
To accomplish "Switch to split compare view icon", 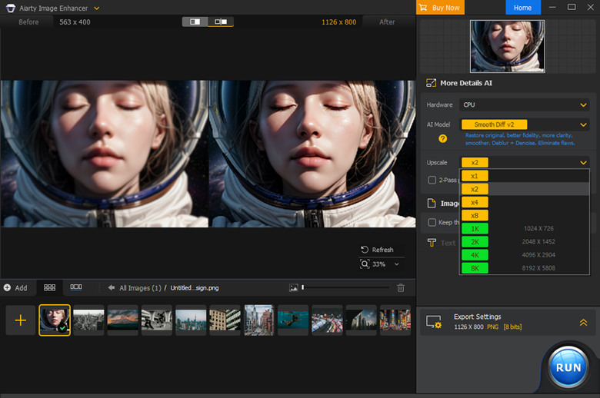I will (195, 22).
